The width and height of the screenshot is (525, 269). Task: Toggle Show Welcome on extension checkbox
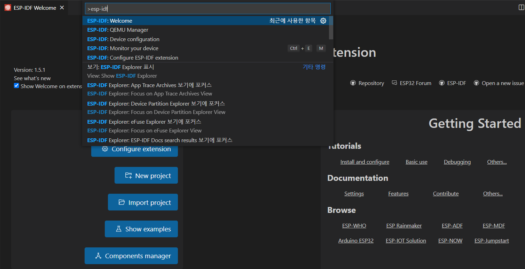pos(16,86)
